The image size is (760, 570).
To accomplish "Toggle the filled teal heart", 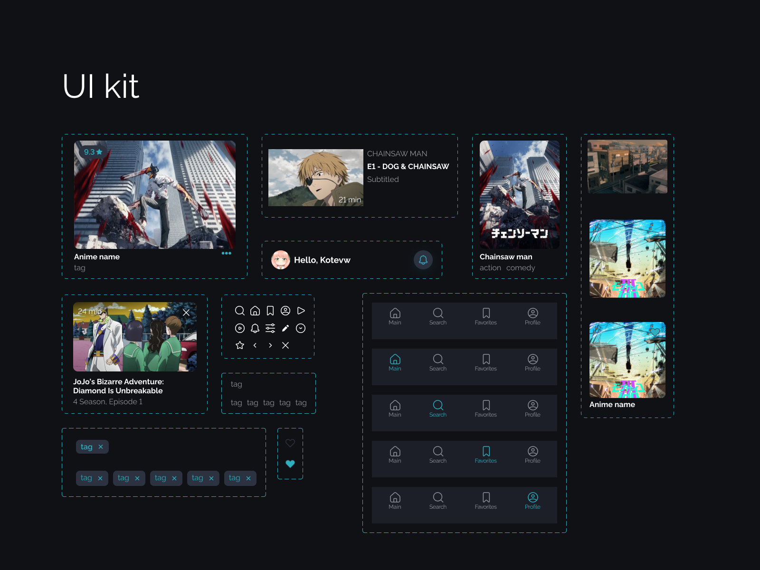I will pos(290,464).
